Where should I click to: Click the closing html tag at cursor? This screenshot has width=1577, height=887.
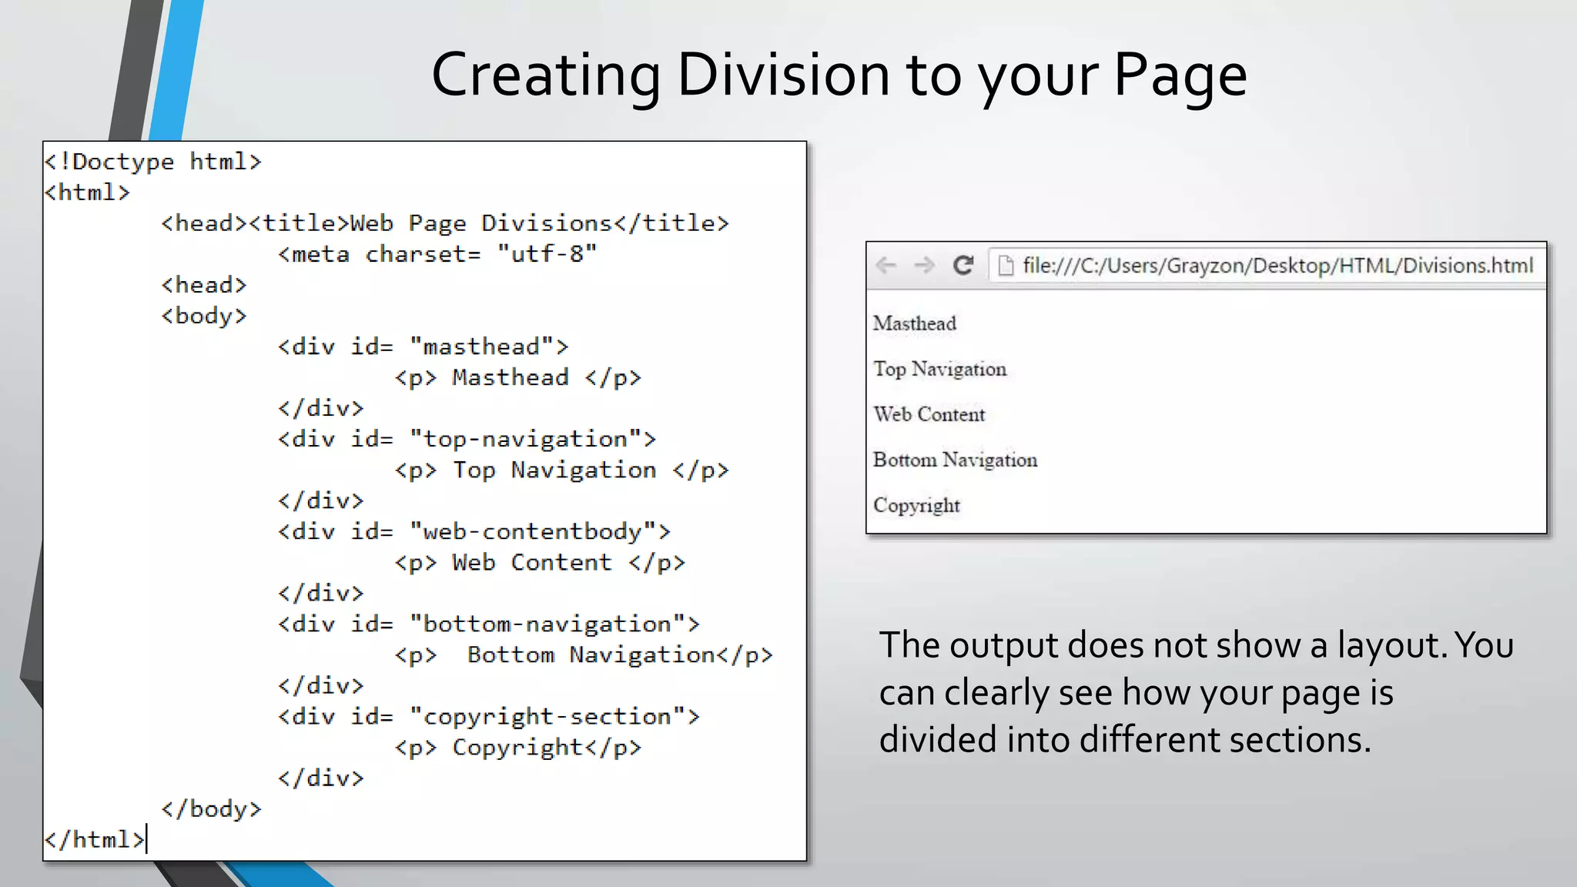pyautogui.click(x=94, y=840)
